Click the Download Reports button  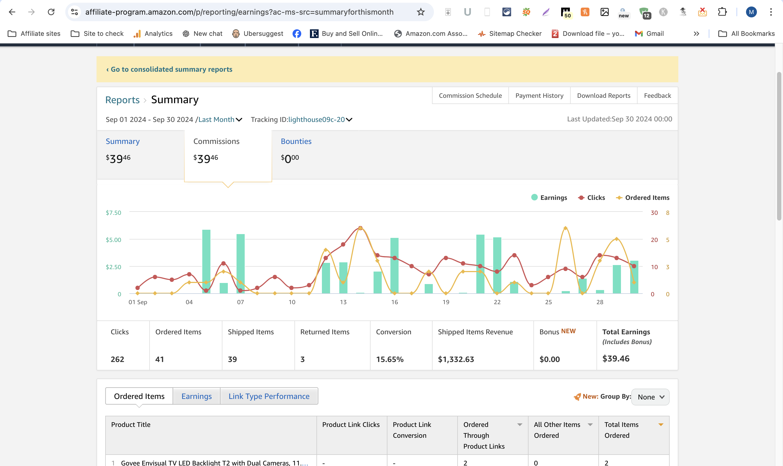click(604, 96)
